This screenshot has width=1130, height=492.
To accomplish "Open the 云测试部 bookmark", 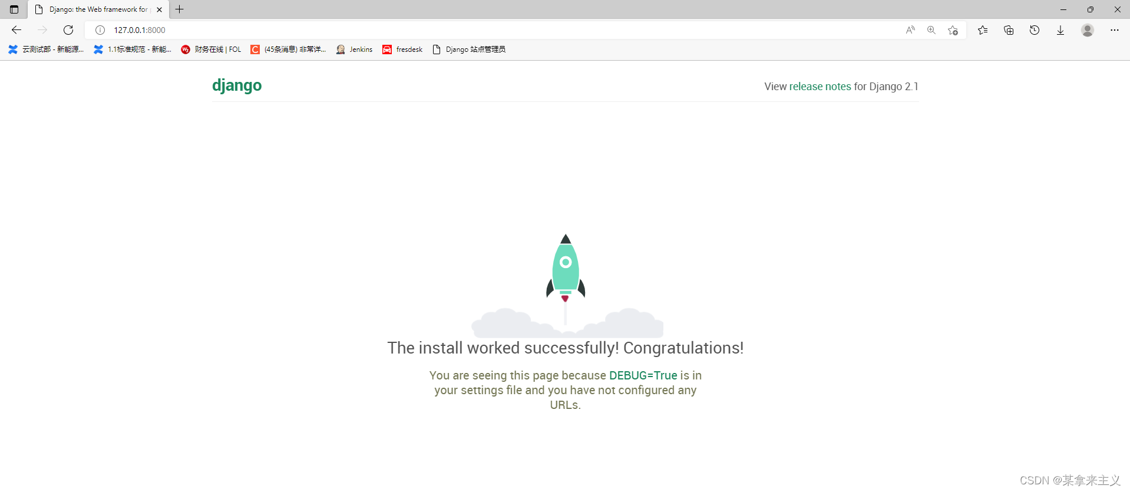I will tap(46, 49).
